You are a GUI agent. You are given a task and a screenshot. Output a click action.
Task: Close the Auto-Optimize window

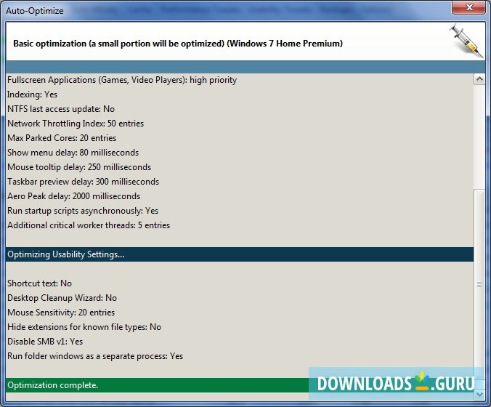click(x=468, y=7)
